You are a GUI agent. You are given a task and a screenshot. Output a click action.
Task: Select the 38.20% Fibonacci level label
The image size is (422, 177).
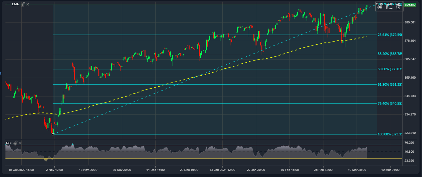point(390,54)
